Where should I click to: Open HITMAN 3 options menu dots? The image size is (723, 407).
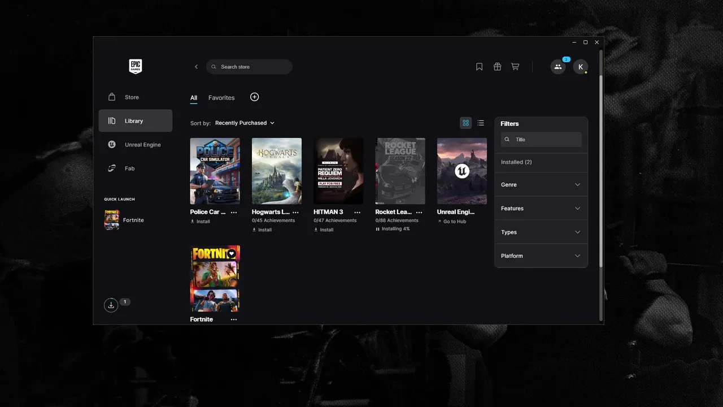pos(357,213)
